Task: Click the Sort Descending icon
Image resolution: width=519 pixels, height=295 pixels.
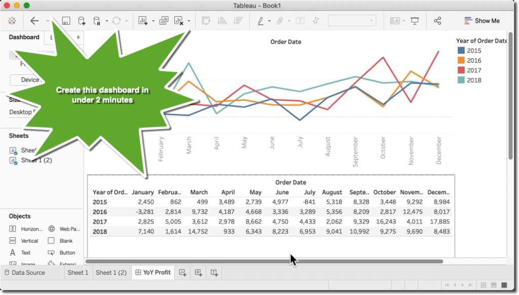Action: tap(238, 21)
